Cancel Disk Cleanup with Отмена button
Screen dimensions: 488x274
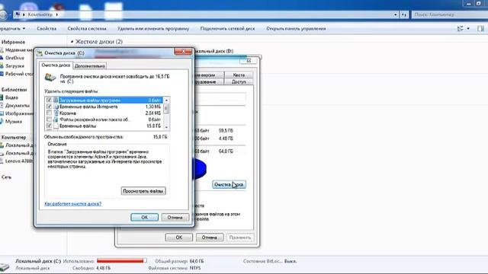[175, 218]
